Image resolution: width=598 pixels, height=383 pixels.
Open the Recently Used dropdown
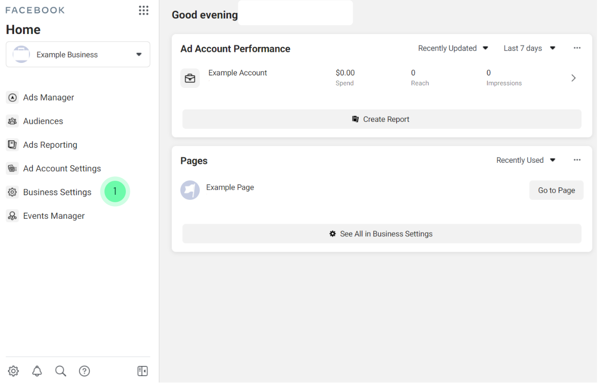pyautogui.click(x=526, y=160)
